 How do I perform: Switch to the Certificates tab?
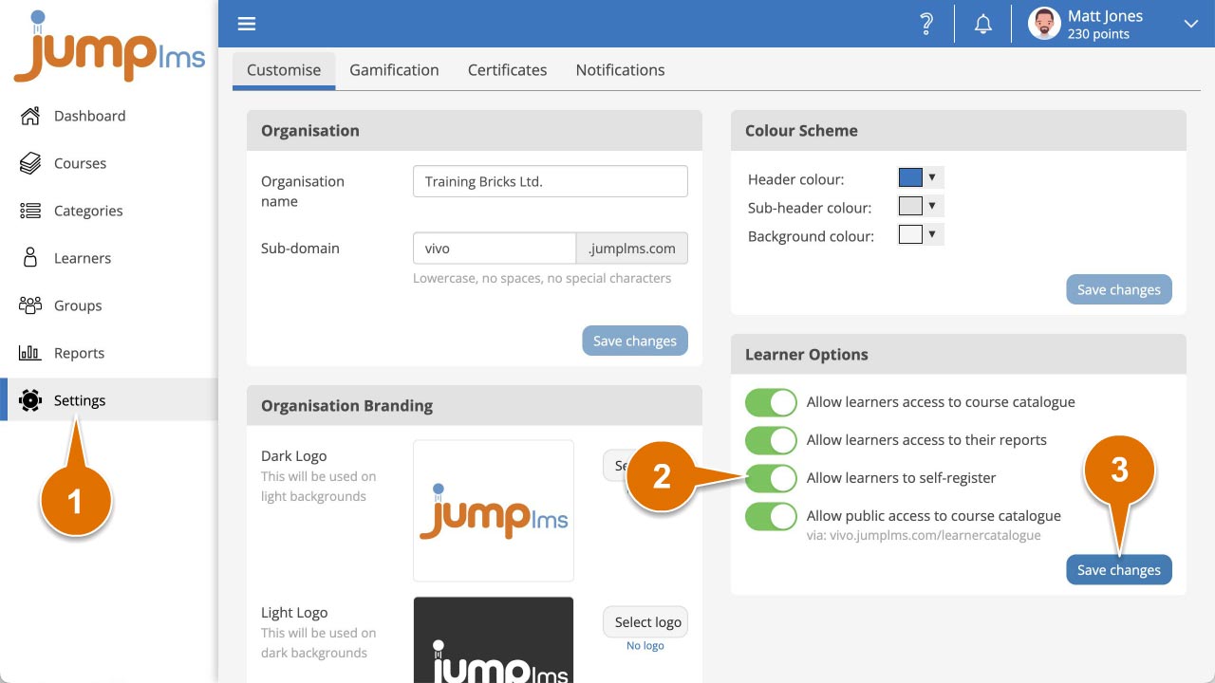click(x=507, y=70)
